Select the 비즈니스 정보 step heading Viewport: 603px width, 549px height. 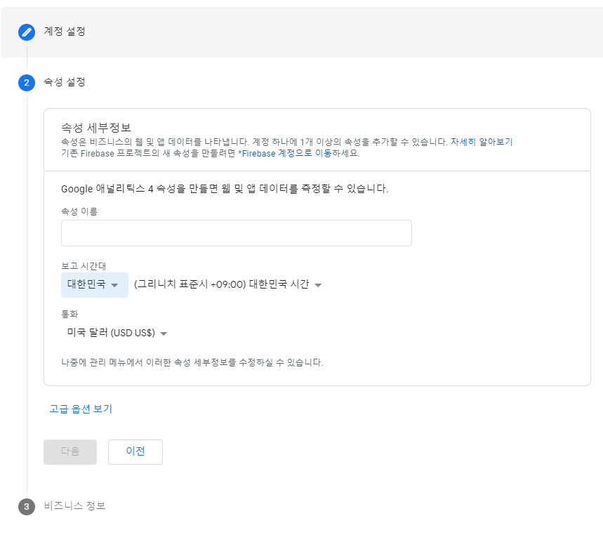pyautogui.click(x=74, y=505)
